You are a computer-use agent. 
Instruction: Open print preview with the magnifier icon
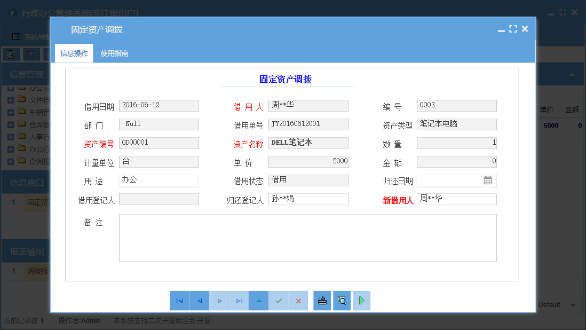click(342, 301)
